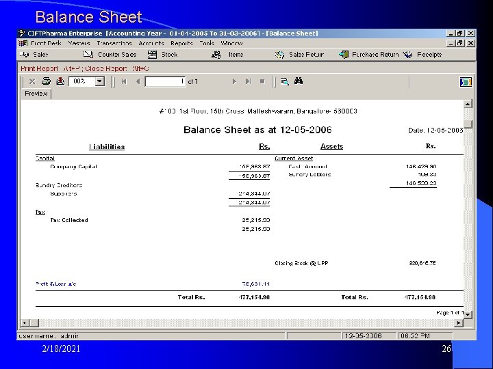Minimize the inner Balance Sheet window
493x369 pixels.
[451, 43]
